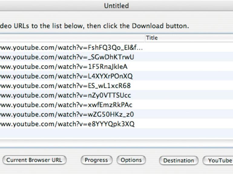
Task: Click the e8YYYQpk3XQ URL row
Action: (x=67, y=124)
